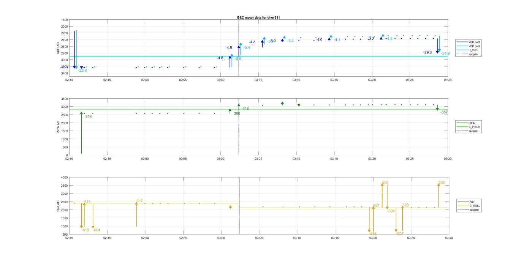Click the '595' roll data label
The height and width of the screenshot is (263, 532).
point(385,183)
